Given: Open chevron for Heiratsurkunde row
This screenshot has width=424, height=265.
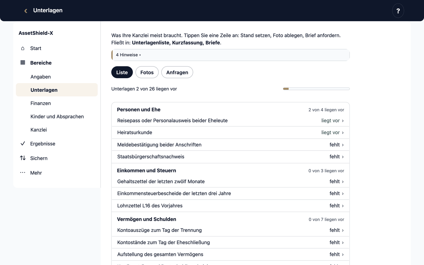Looking at the screenshot, I should pos(343,133).
